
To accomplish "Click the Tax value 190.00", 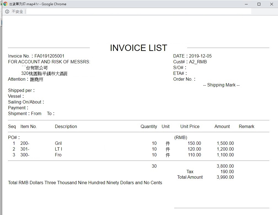I will pos(227,172).
